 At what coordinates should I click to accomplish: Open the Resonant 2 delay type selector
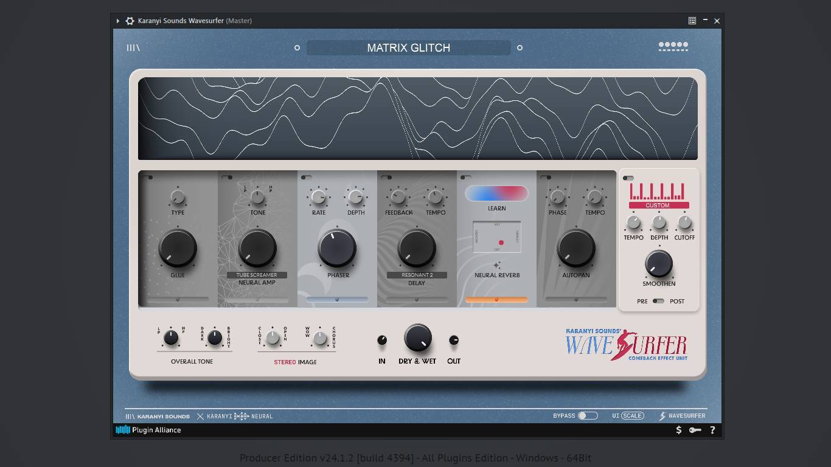pos(417,275)
